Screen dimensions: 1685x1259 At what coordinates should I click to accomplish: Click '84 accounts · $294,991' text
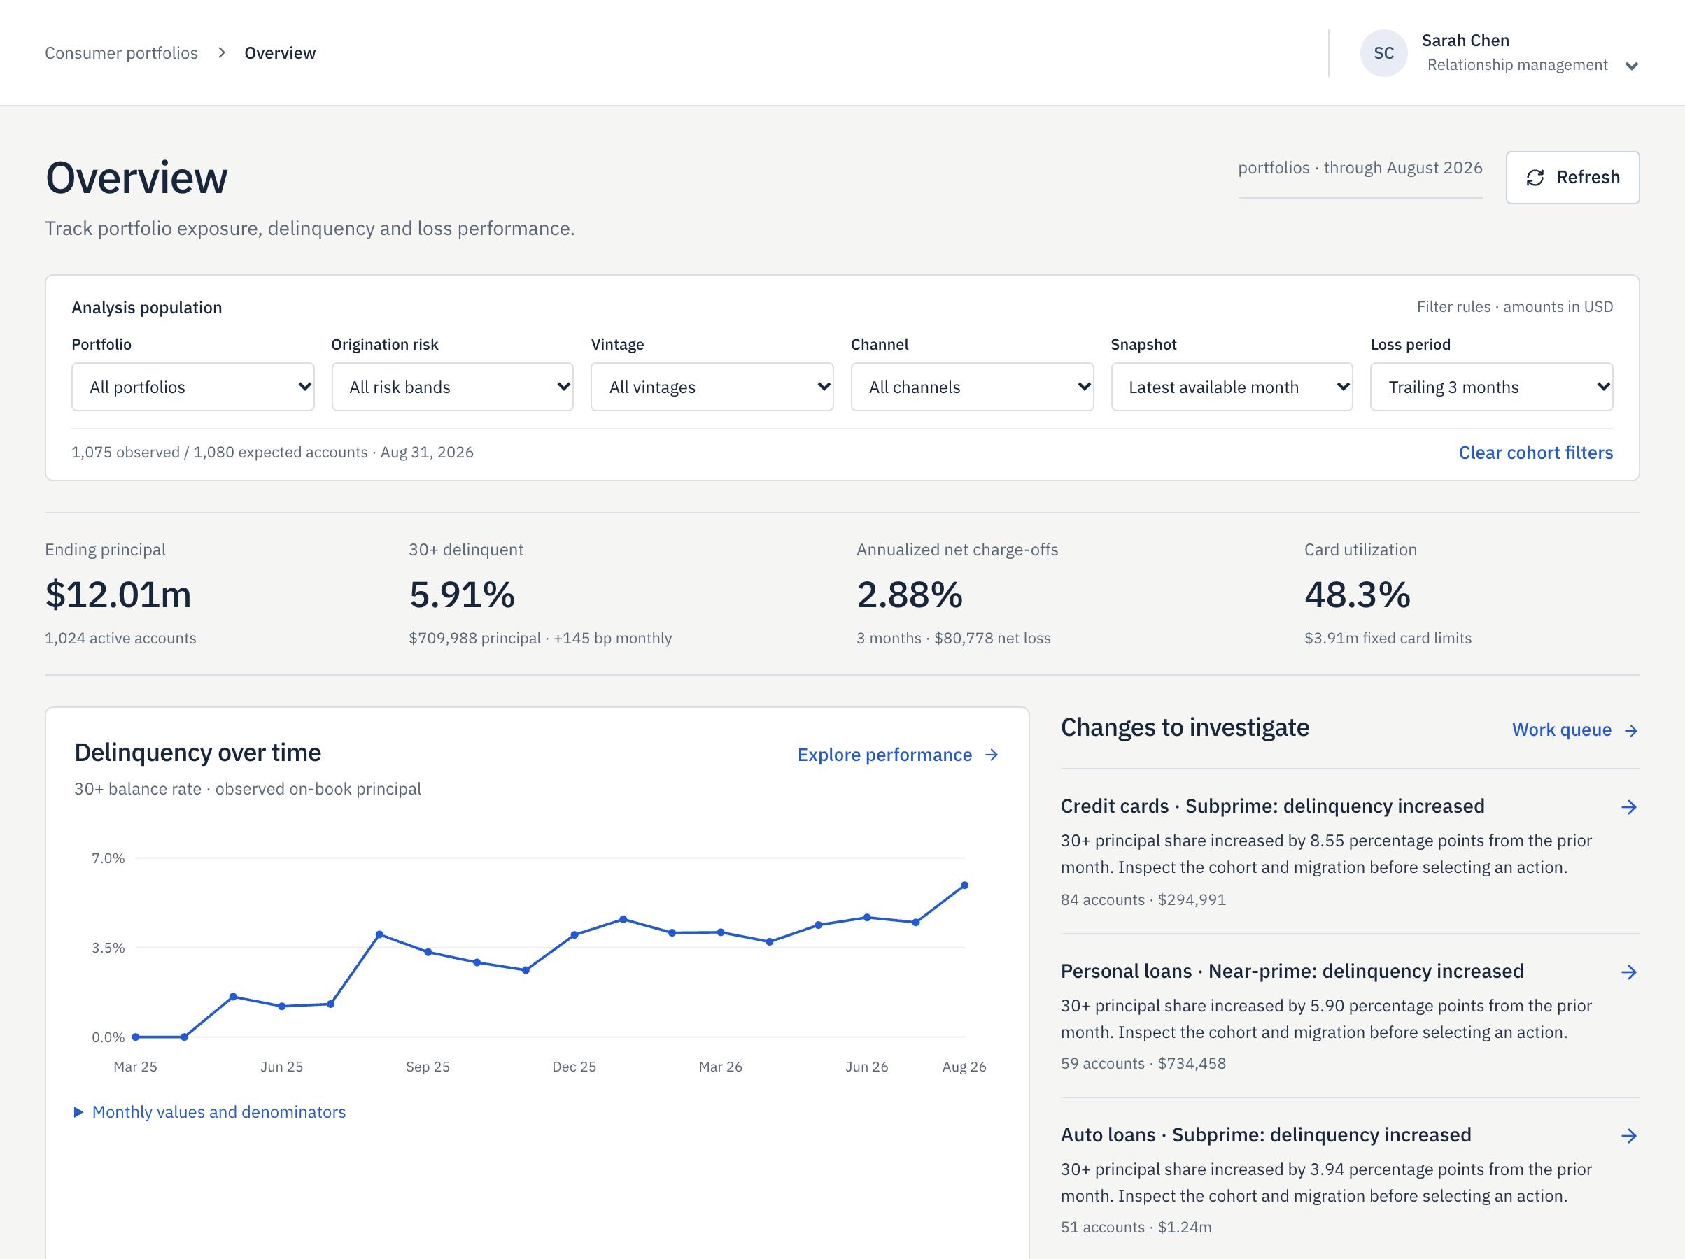(x=1143, y=899)
